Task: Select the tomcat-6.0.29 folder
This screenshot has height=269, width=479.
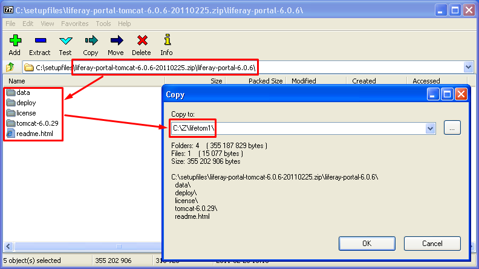Action: click(33, 123)
